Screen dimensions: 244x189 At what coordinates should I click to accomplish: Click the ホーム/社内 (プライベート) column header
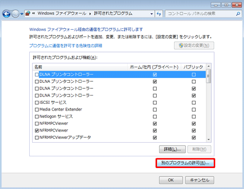coord(154,67)
